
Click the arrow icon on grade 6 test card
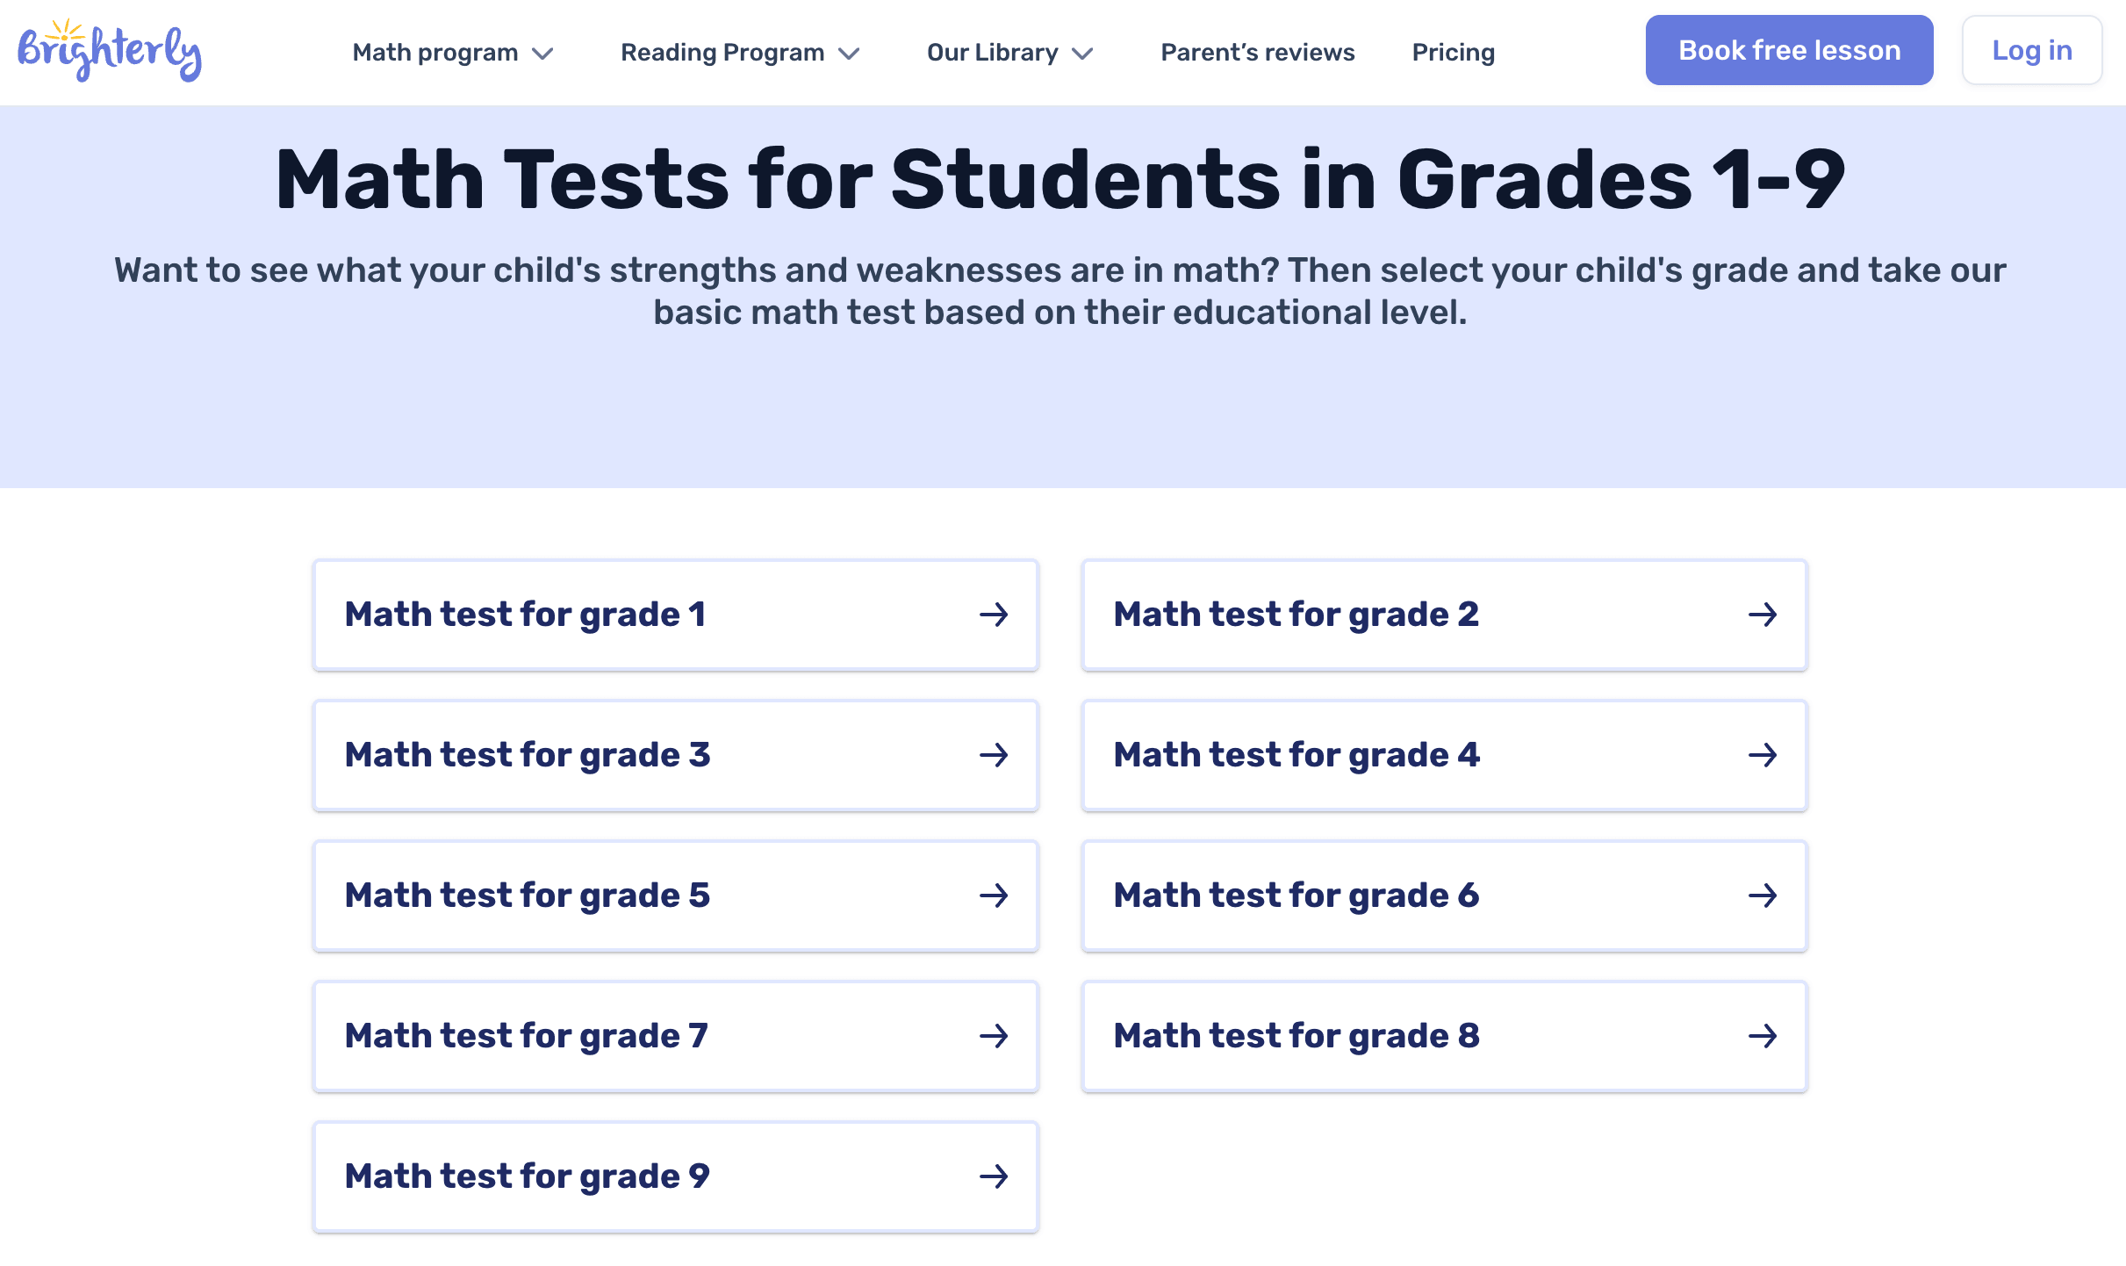tap(1763, 896)
